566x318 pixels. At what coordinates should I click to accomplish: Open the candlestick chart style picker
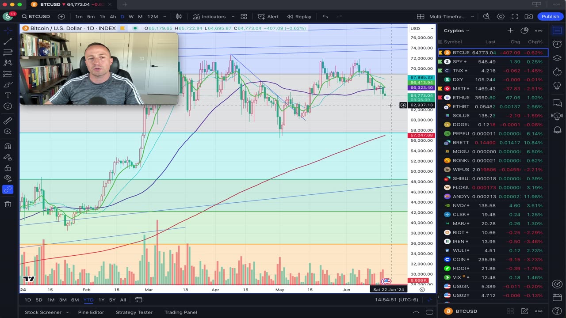[179, 16]
